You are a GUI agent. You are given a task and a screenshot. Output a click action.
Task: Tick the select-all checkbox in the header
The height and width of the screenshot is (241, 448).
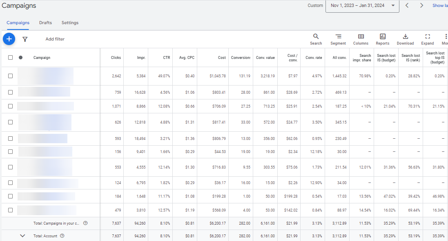pos(10,58)
